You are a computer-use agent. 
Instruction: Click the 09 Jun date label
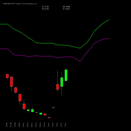[40, 125]
